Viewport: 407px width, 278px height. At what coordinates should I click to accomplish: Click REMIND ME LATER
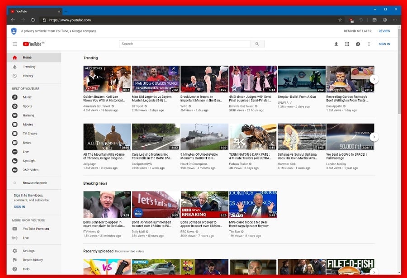[358, 31]
